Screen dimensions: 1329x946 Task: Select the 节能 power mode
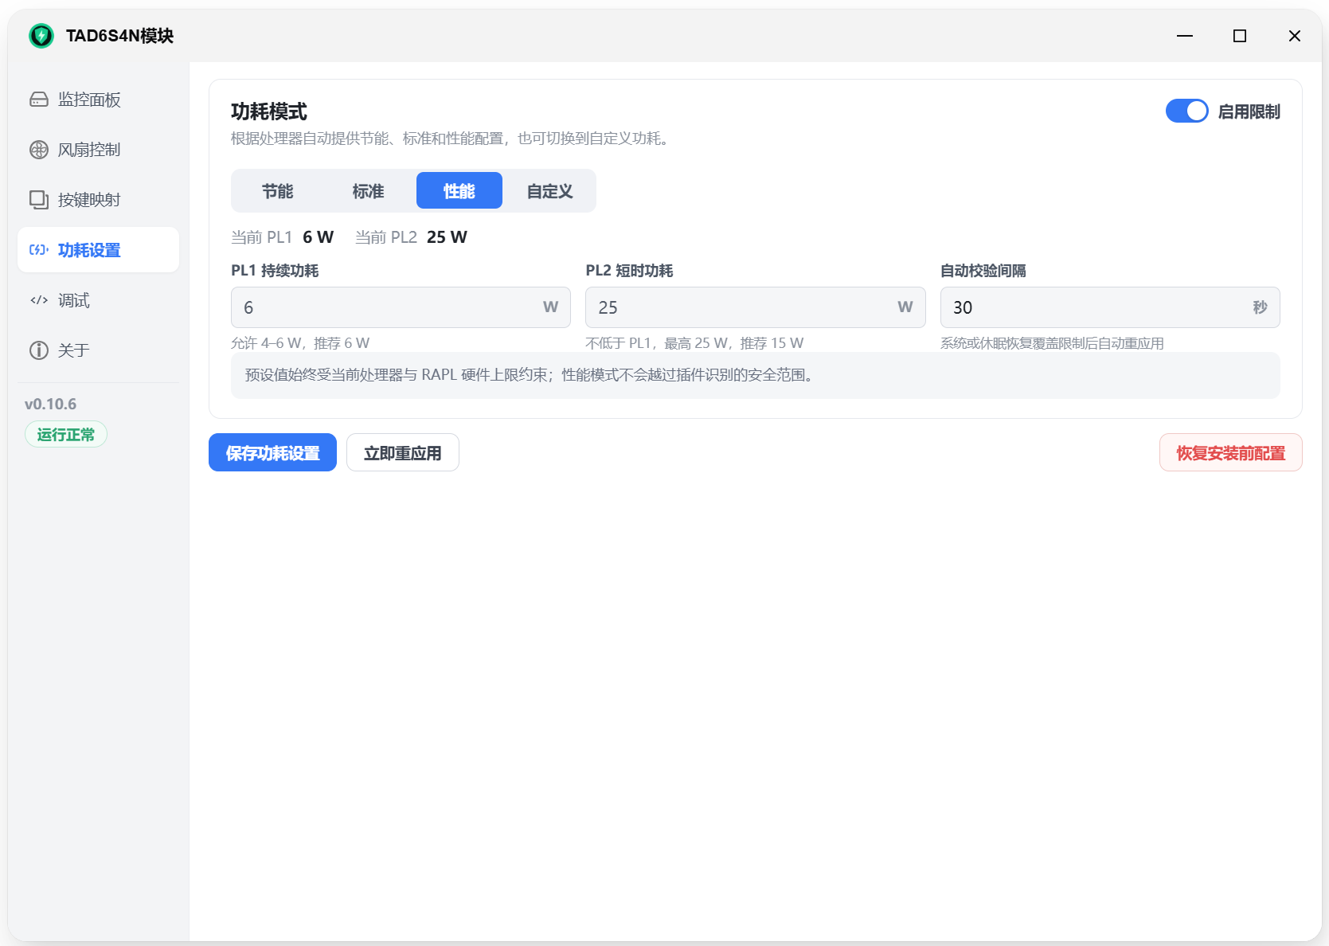278,191
